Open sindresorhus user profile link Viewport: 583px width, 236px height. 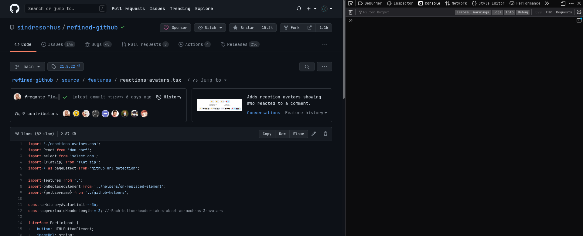(39, 27)
